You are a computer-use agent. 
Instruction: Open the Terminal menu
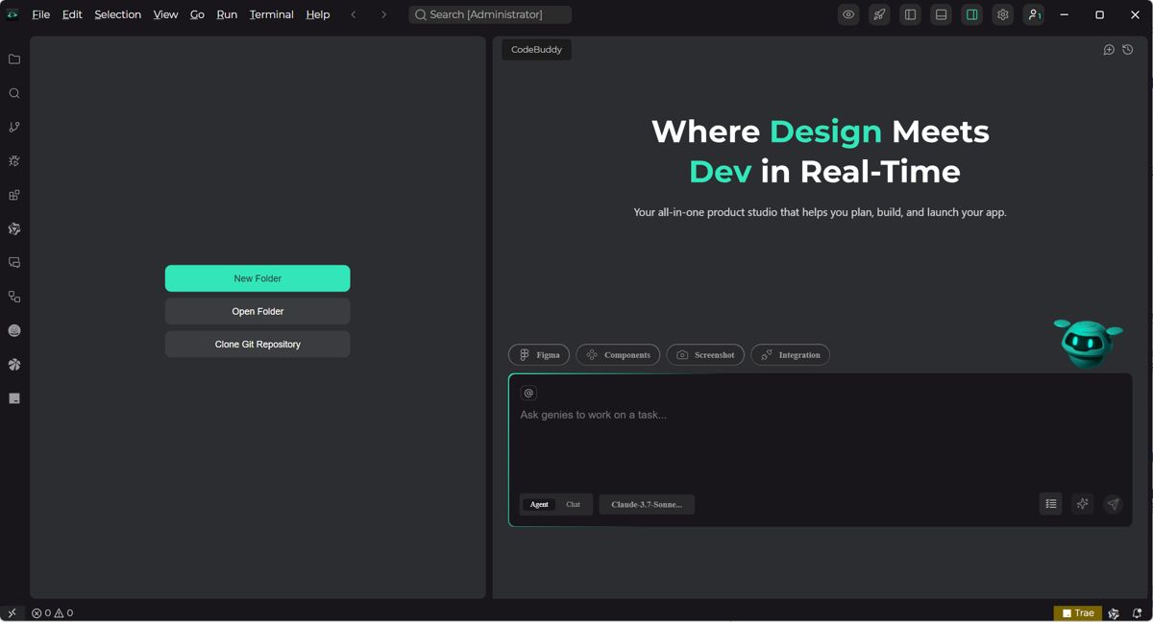(x=271, y=14)
